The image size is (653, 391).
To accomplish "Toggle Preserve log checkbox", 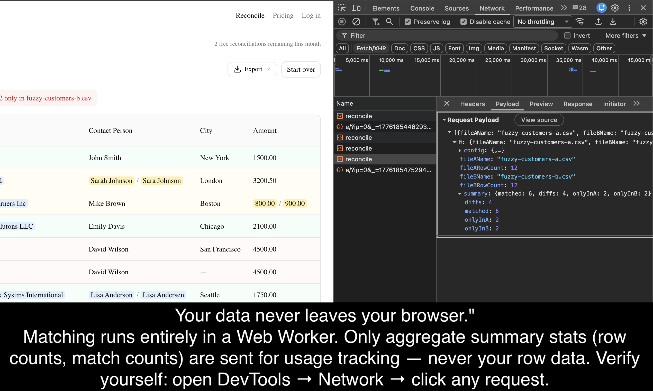I will (407, 22).
